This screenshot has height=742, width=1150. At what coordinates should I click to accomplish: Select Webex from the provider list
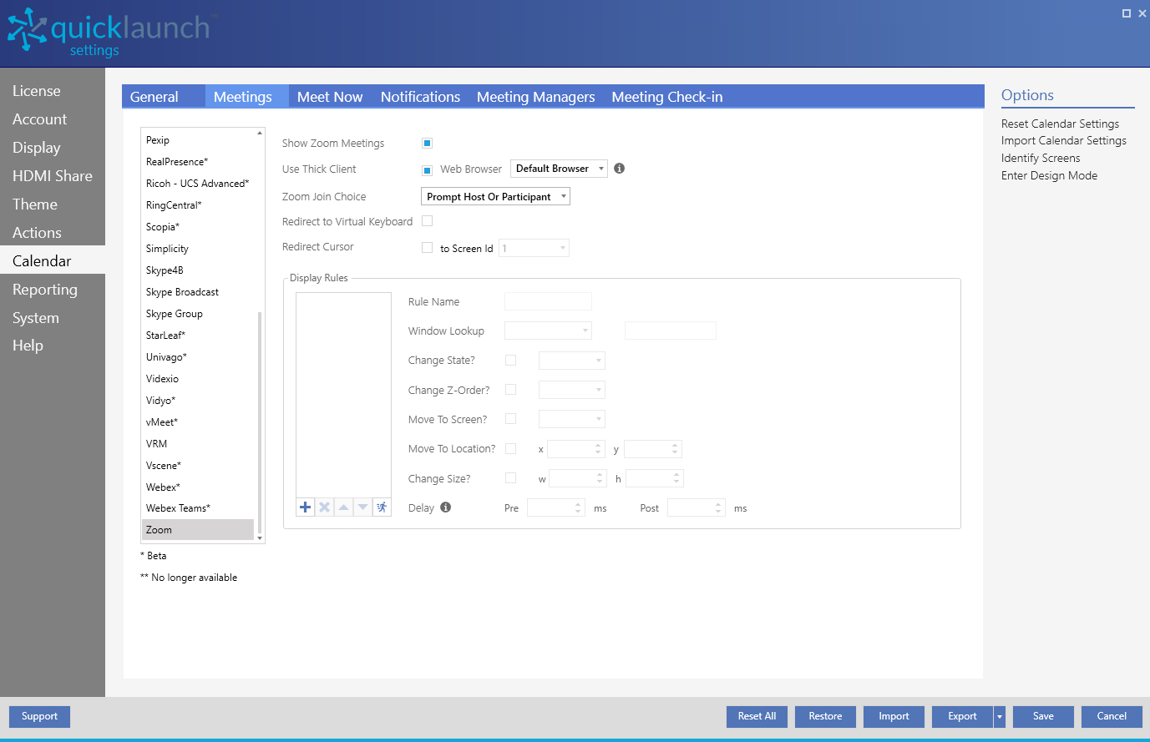(163, 487)
